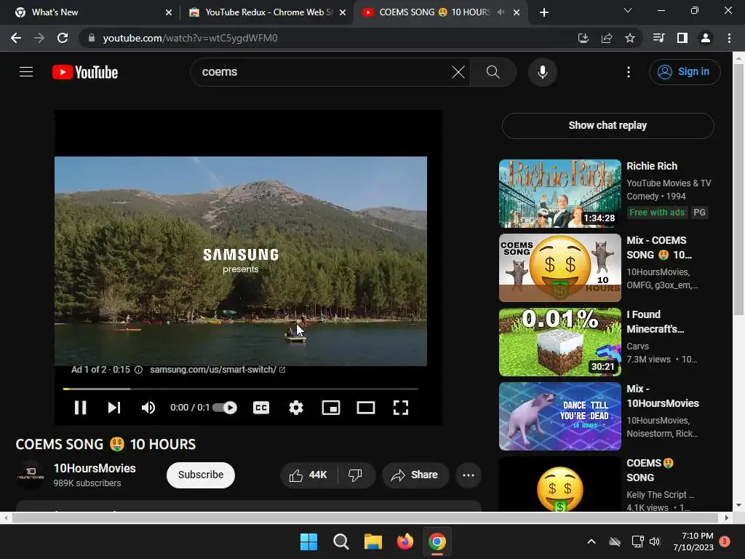Like the video with thumbs up

click(308, 475)
